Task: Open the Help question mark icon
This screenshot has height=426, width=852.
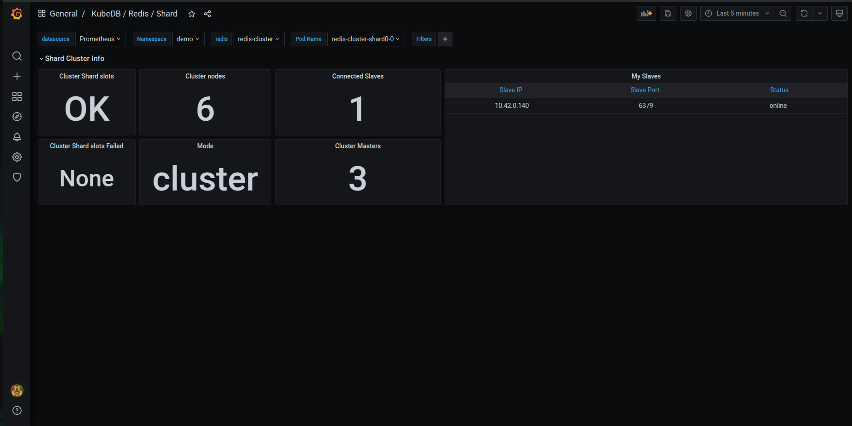Action: pos(17,410)
